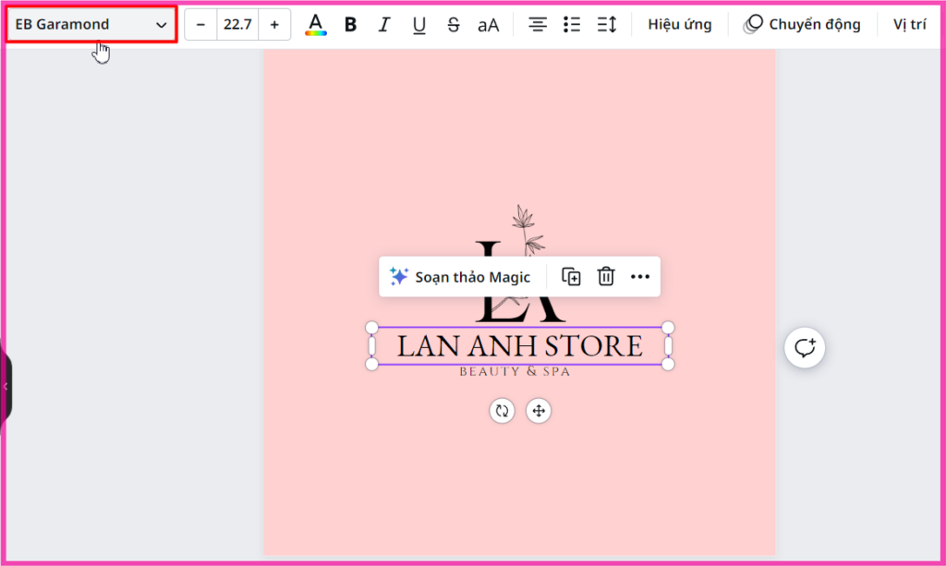The image size is (946, 566).
Task: Click the move handle below text
Action: coord(539,411)
